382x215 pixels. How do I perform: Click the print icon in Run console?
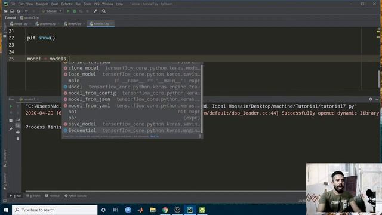tap(18, 132)
